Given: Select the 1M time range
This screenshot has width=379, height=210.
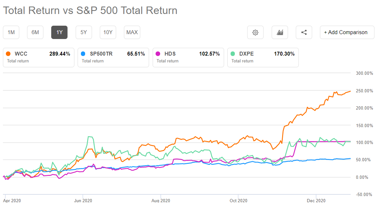Looking at the screenshot, I should [x=11, y=33].
